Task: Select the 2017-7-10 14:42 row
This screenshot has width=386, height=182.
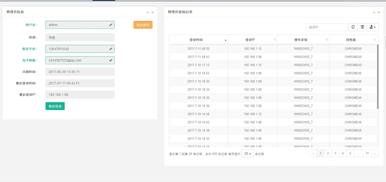Action: pyautogui.click(x=273, y=122)
